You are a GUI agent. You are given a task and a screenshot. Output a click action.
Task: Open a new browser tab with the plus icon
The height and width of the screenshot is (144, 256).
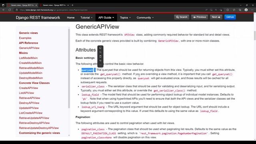72,5
